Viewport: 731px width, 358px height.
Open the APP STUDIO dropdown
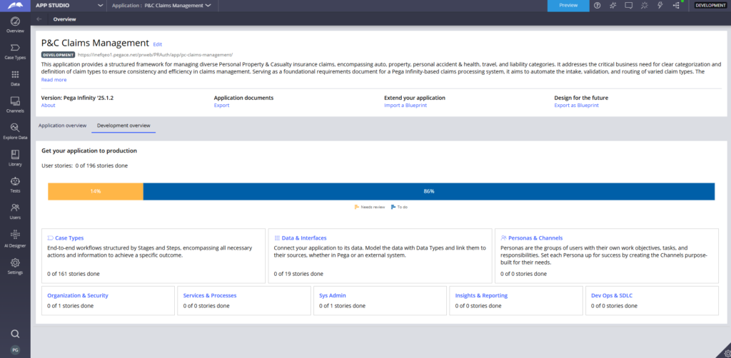click(x=69, y=6)
